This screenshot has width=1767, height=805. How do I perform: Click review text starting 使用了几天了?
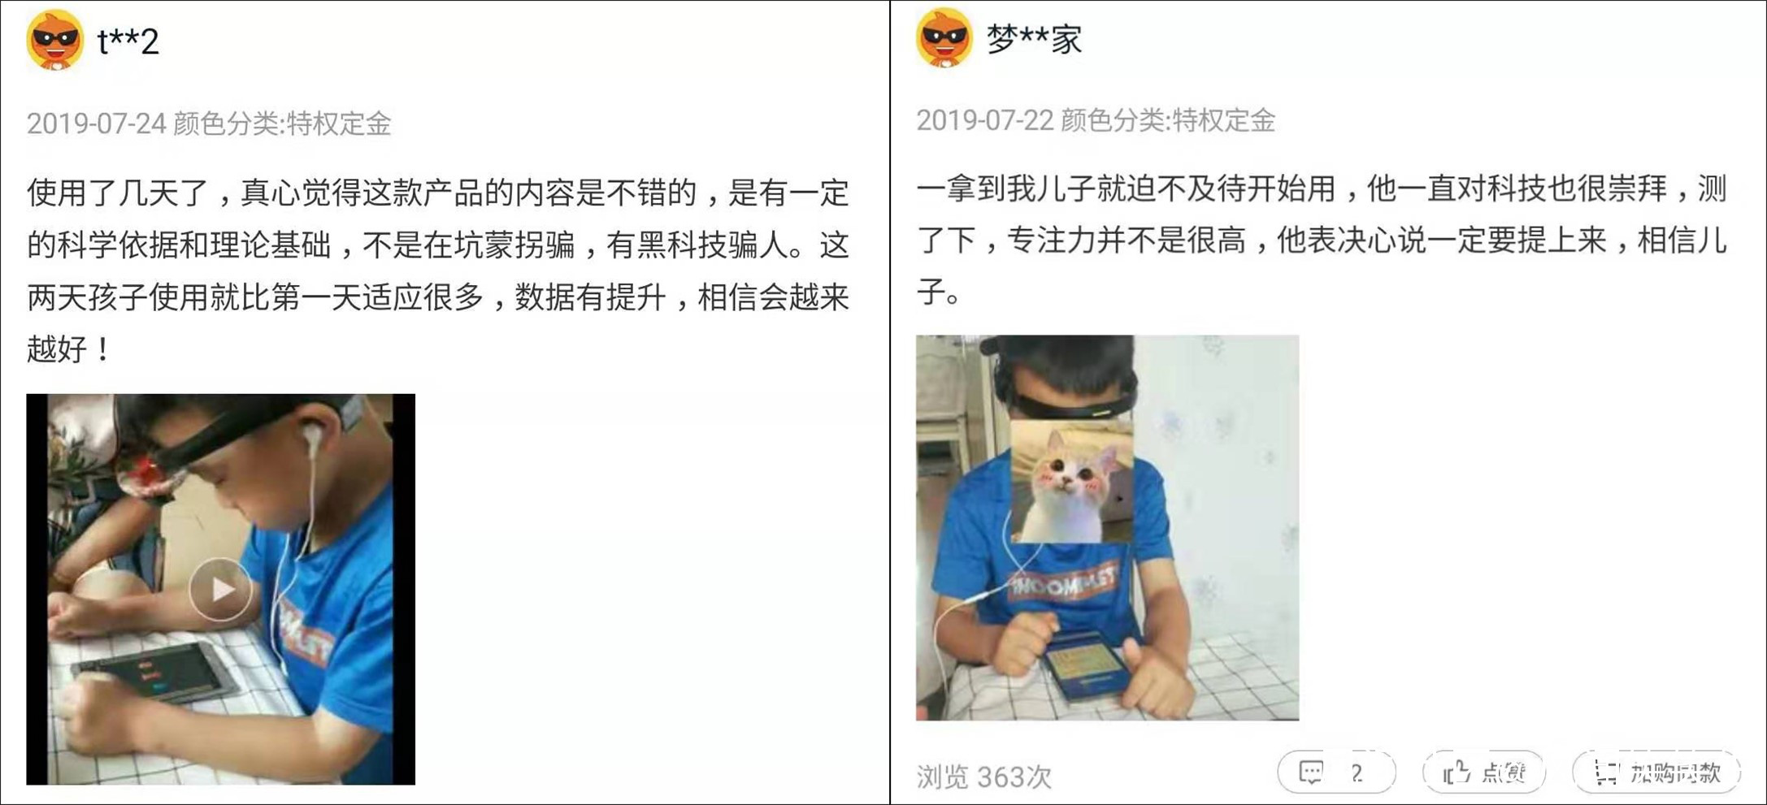(438, 271)
